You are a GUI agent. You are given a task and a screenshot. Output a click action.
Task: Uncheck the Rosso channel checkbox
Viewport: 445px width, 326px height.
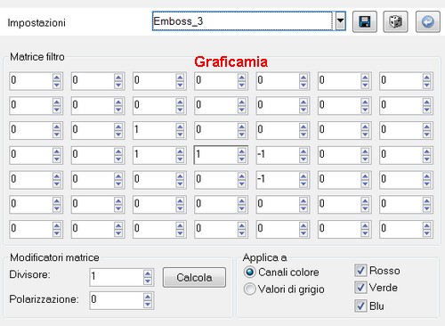pyautogui.click(x=360, y=271)
